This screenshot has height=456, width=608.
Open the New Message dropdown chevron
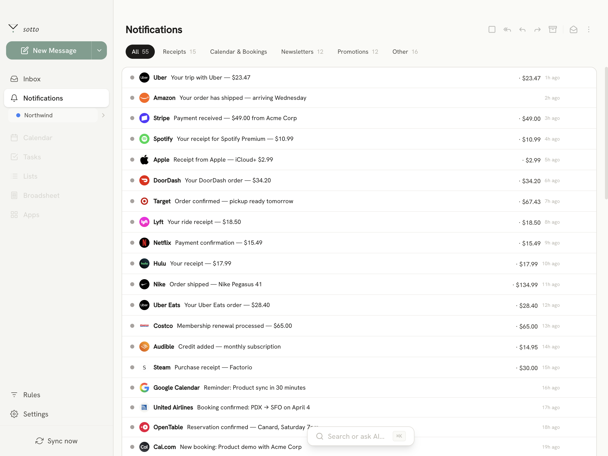pos(99,50)
